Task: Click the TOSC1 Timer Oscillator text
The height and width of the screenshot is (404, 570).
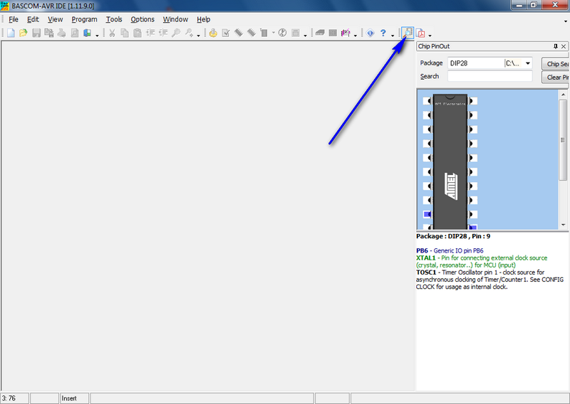Action: click(x=489, y=280)
